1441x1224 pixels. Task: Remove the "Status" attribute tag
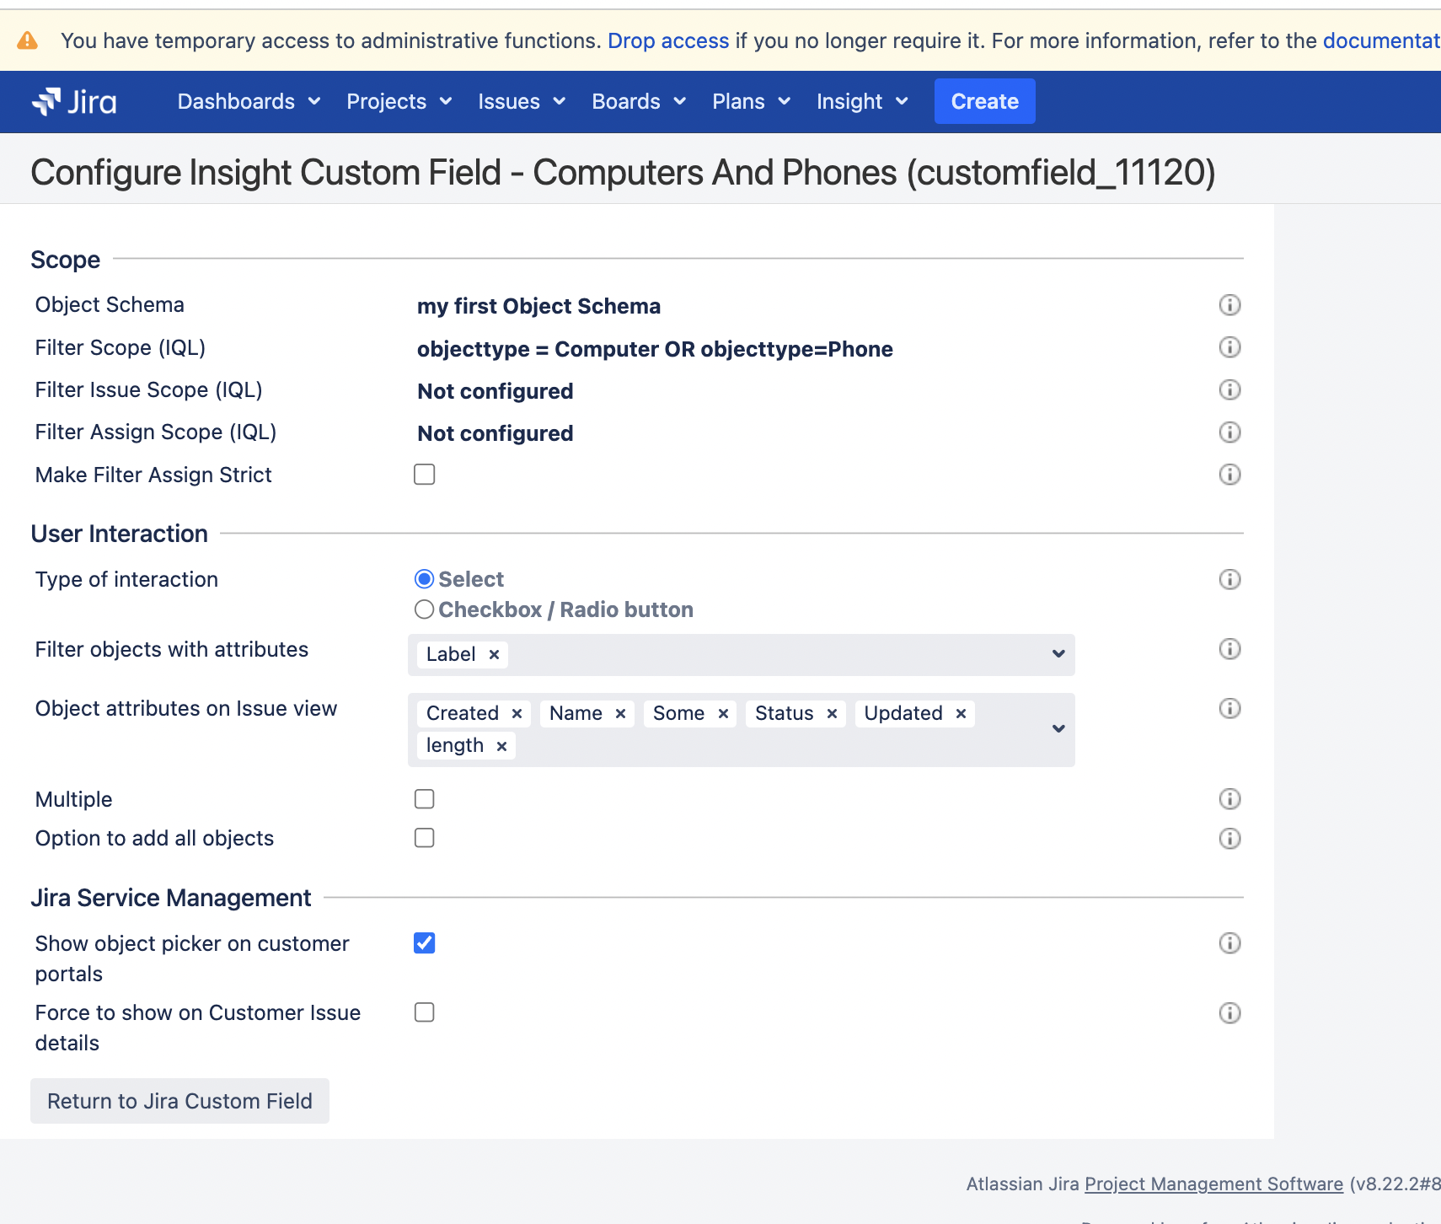831,712
